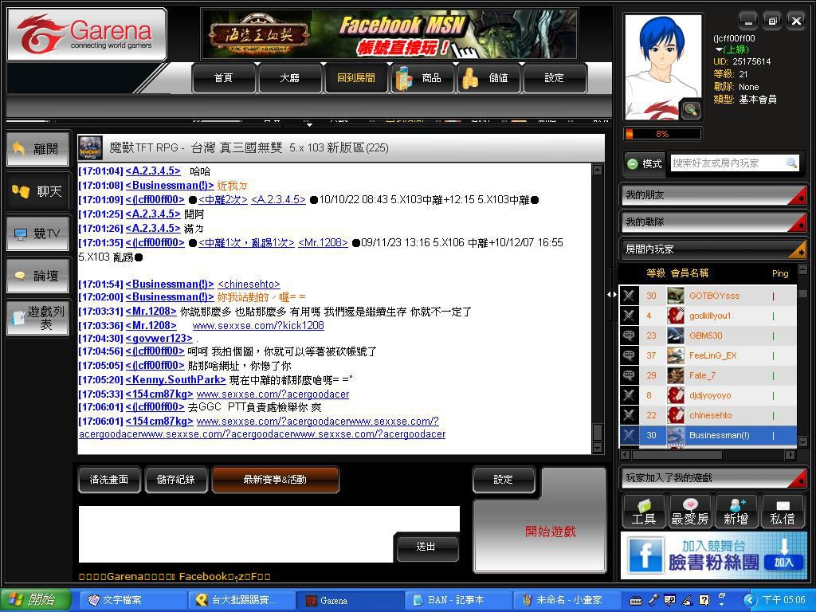Image resolution: width=816 pixels, height=612 pixels.
Task: Click the 海盜王血契 Facebook MSN banner ad
Action: click(x=389, y=35)
